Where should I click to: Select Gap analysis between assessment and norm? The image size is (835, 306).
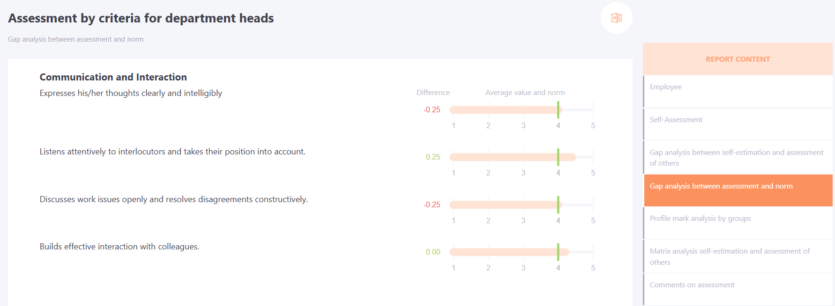click(x=738, y=190)
